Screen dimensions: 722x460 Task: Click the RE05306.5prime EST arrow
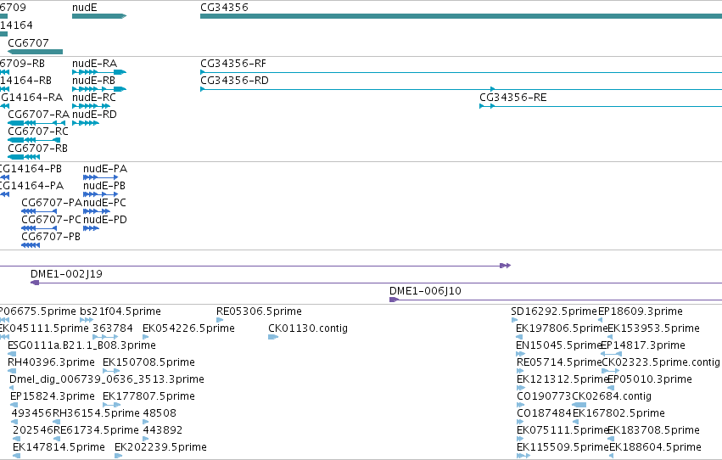pos(220,320)
